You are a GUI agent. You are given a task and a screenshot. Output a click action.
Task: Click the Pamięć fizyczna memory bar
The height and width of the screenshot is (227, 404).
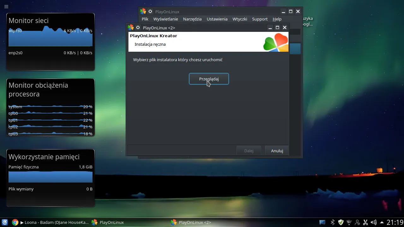[50, 177]
